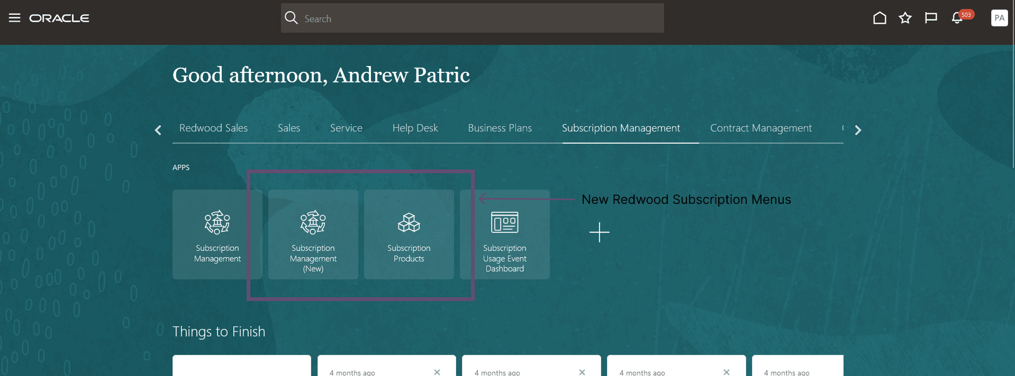
Task: Focus the Search input field
Action: (472, 18)
